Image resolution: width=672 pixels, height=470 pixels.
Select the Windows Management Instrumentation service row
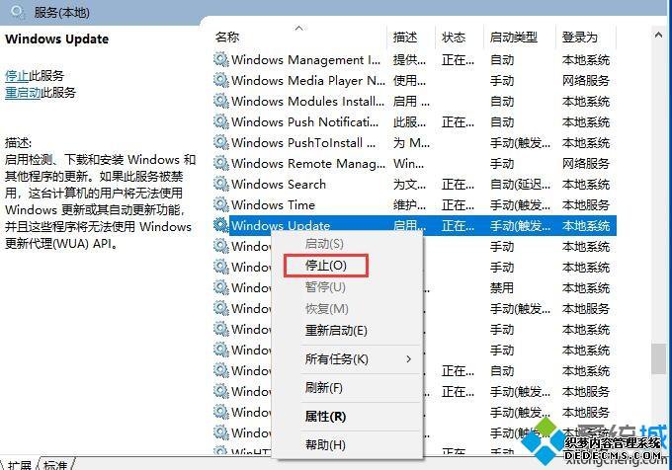(x=415, y=59)
